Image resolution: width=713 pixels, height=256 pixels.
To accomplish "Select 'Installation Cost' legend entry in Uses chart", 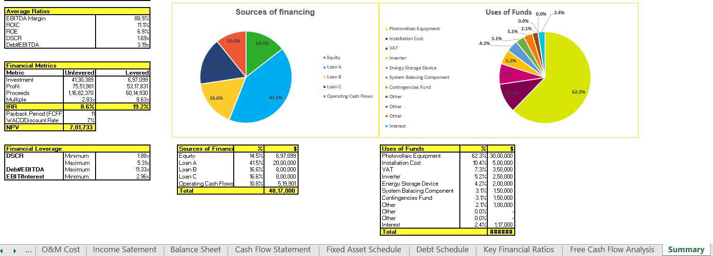I will tap(405, 39).
